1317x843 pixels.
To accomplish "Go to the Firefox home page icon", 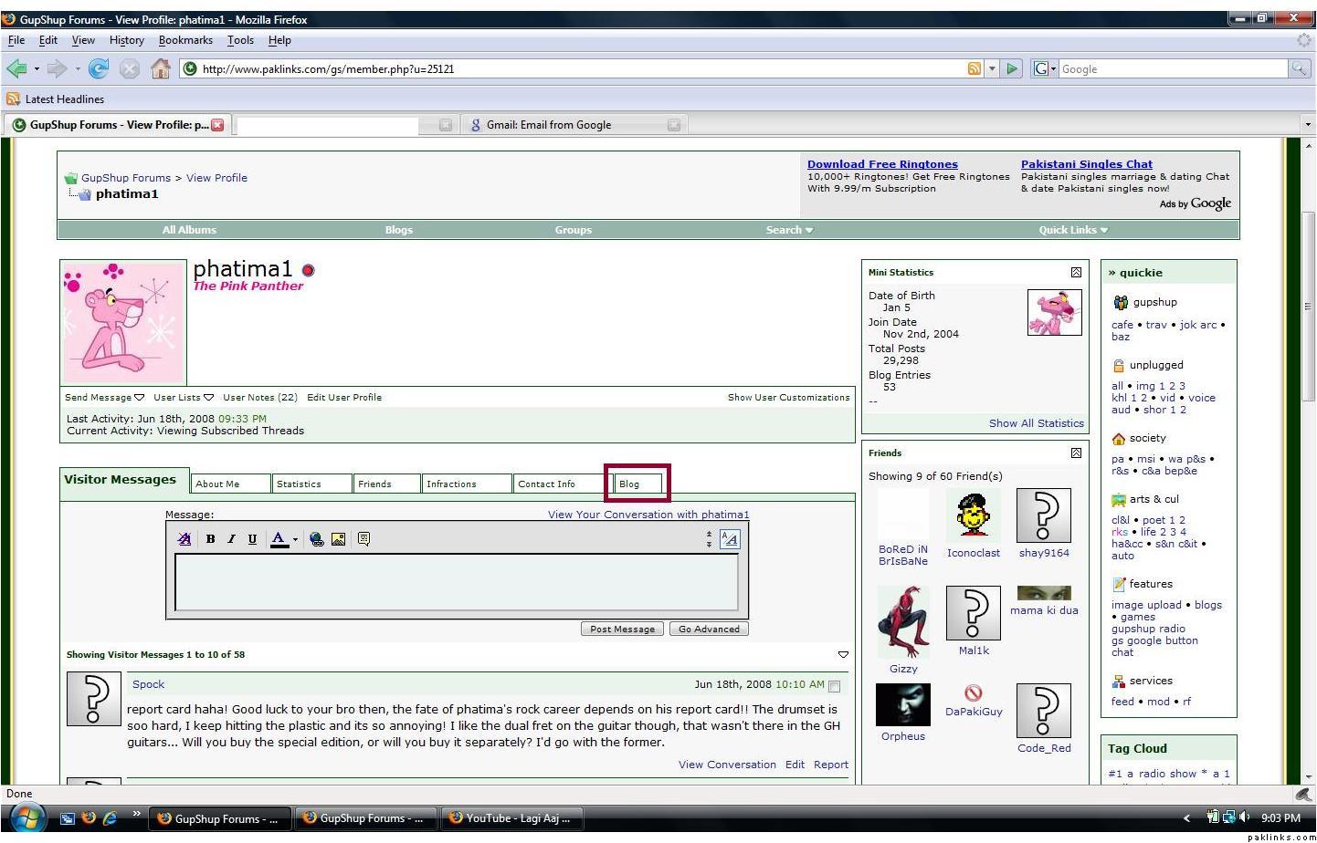I will 161,68.
